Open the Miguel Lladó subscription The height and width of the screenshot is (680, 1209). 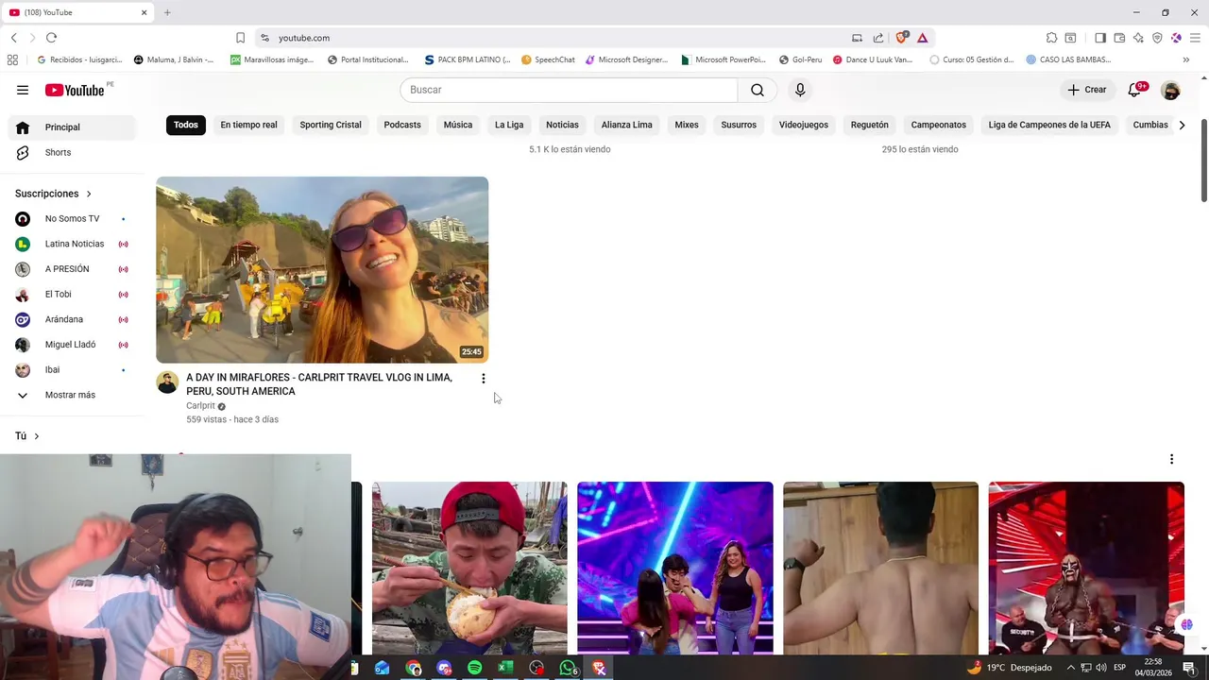(x=74, y=345)
